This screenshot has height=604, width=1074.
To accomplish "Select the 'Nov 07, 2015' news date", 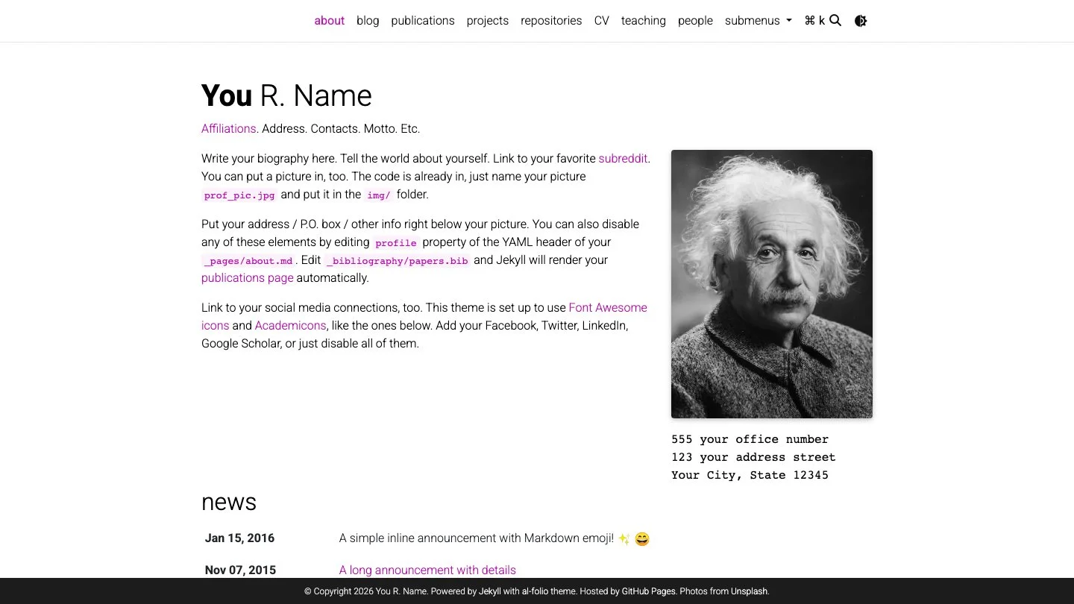I will click(240, 570).
